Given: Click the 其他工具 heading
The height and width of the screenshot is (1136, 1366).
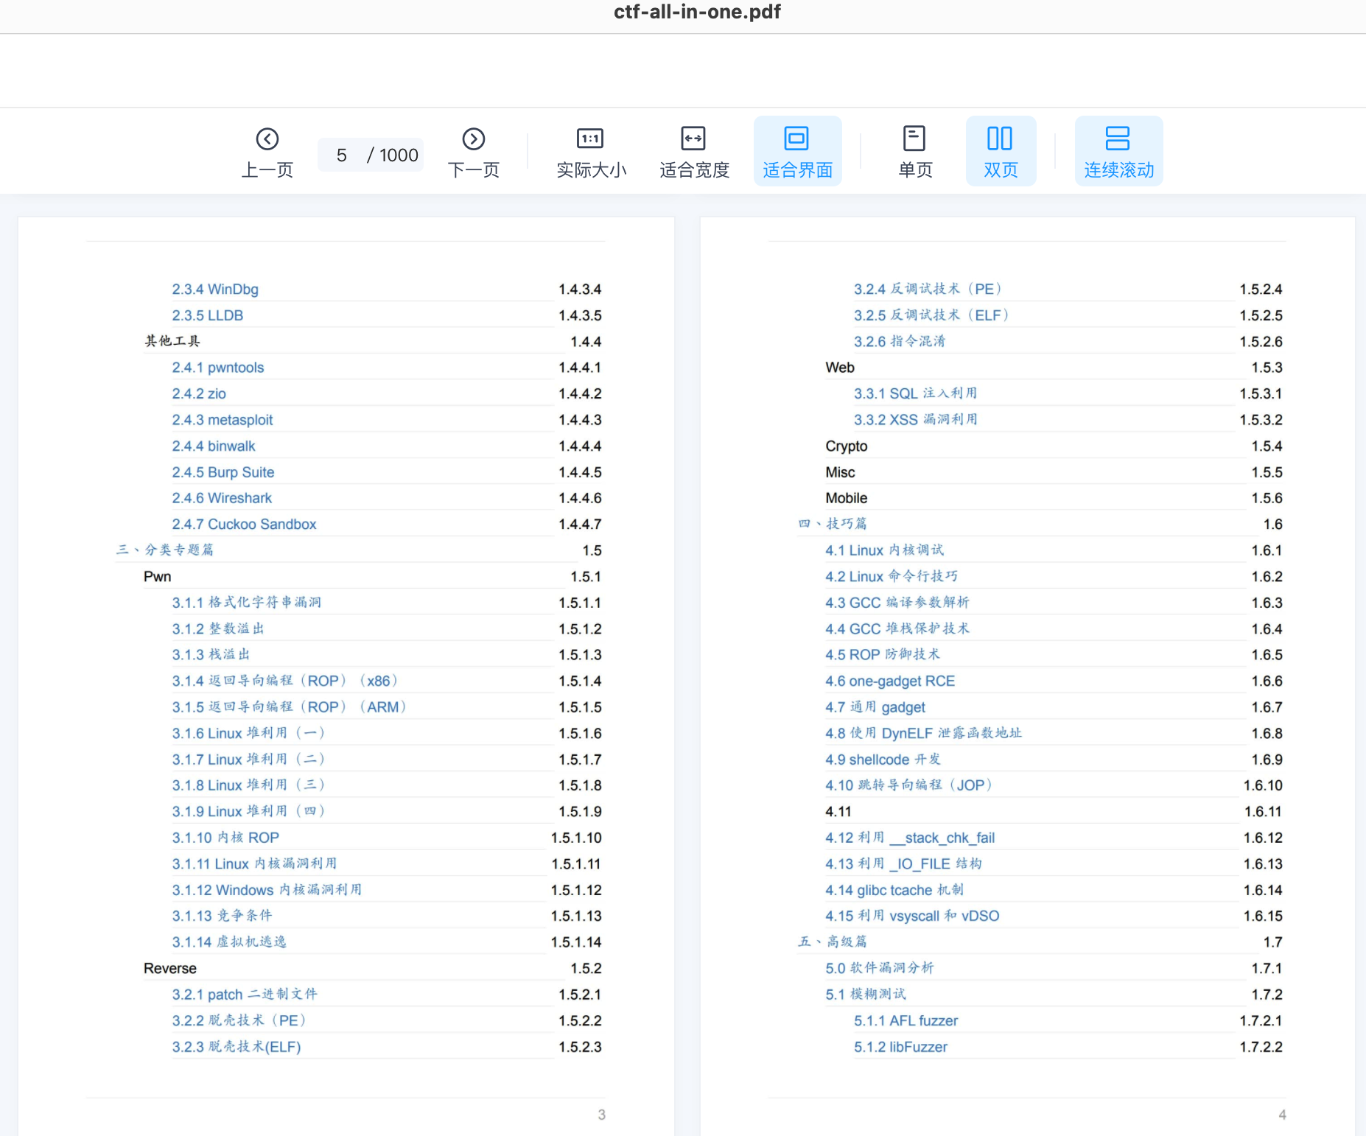Looking at the screenshot, I should click(x=172, y=341).
